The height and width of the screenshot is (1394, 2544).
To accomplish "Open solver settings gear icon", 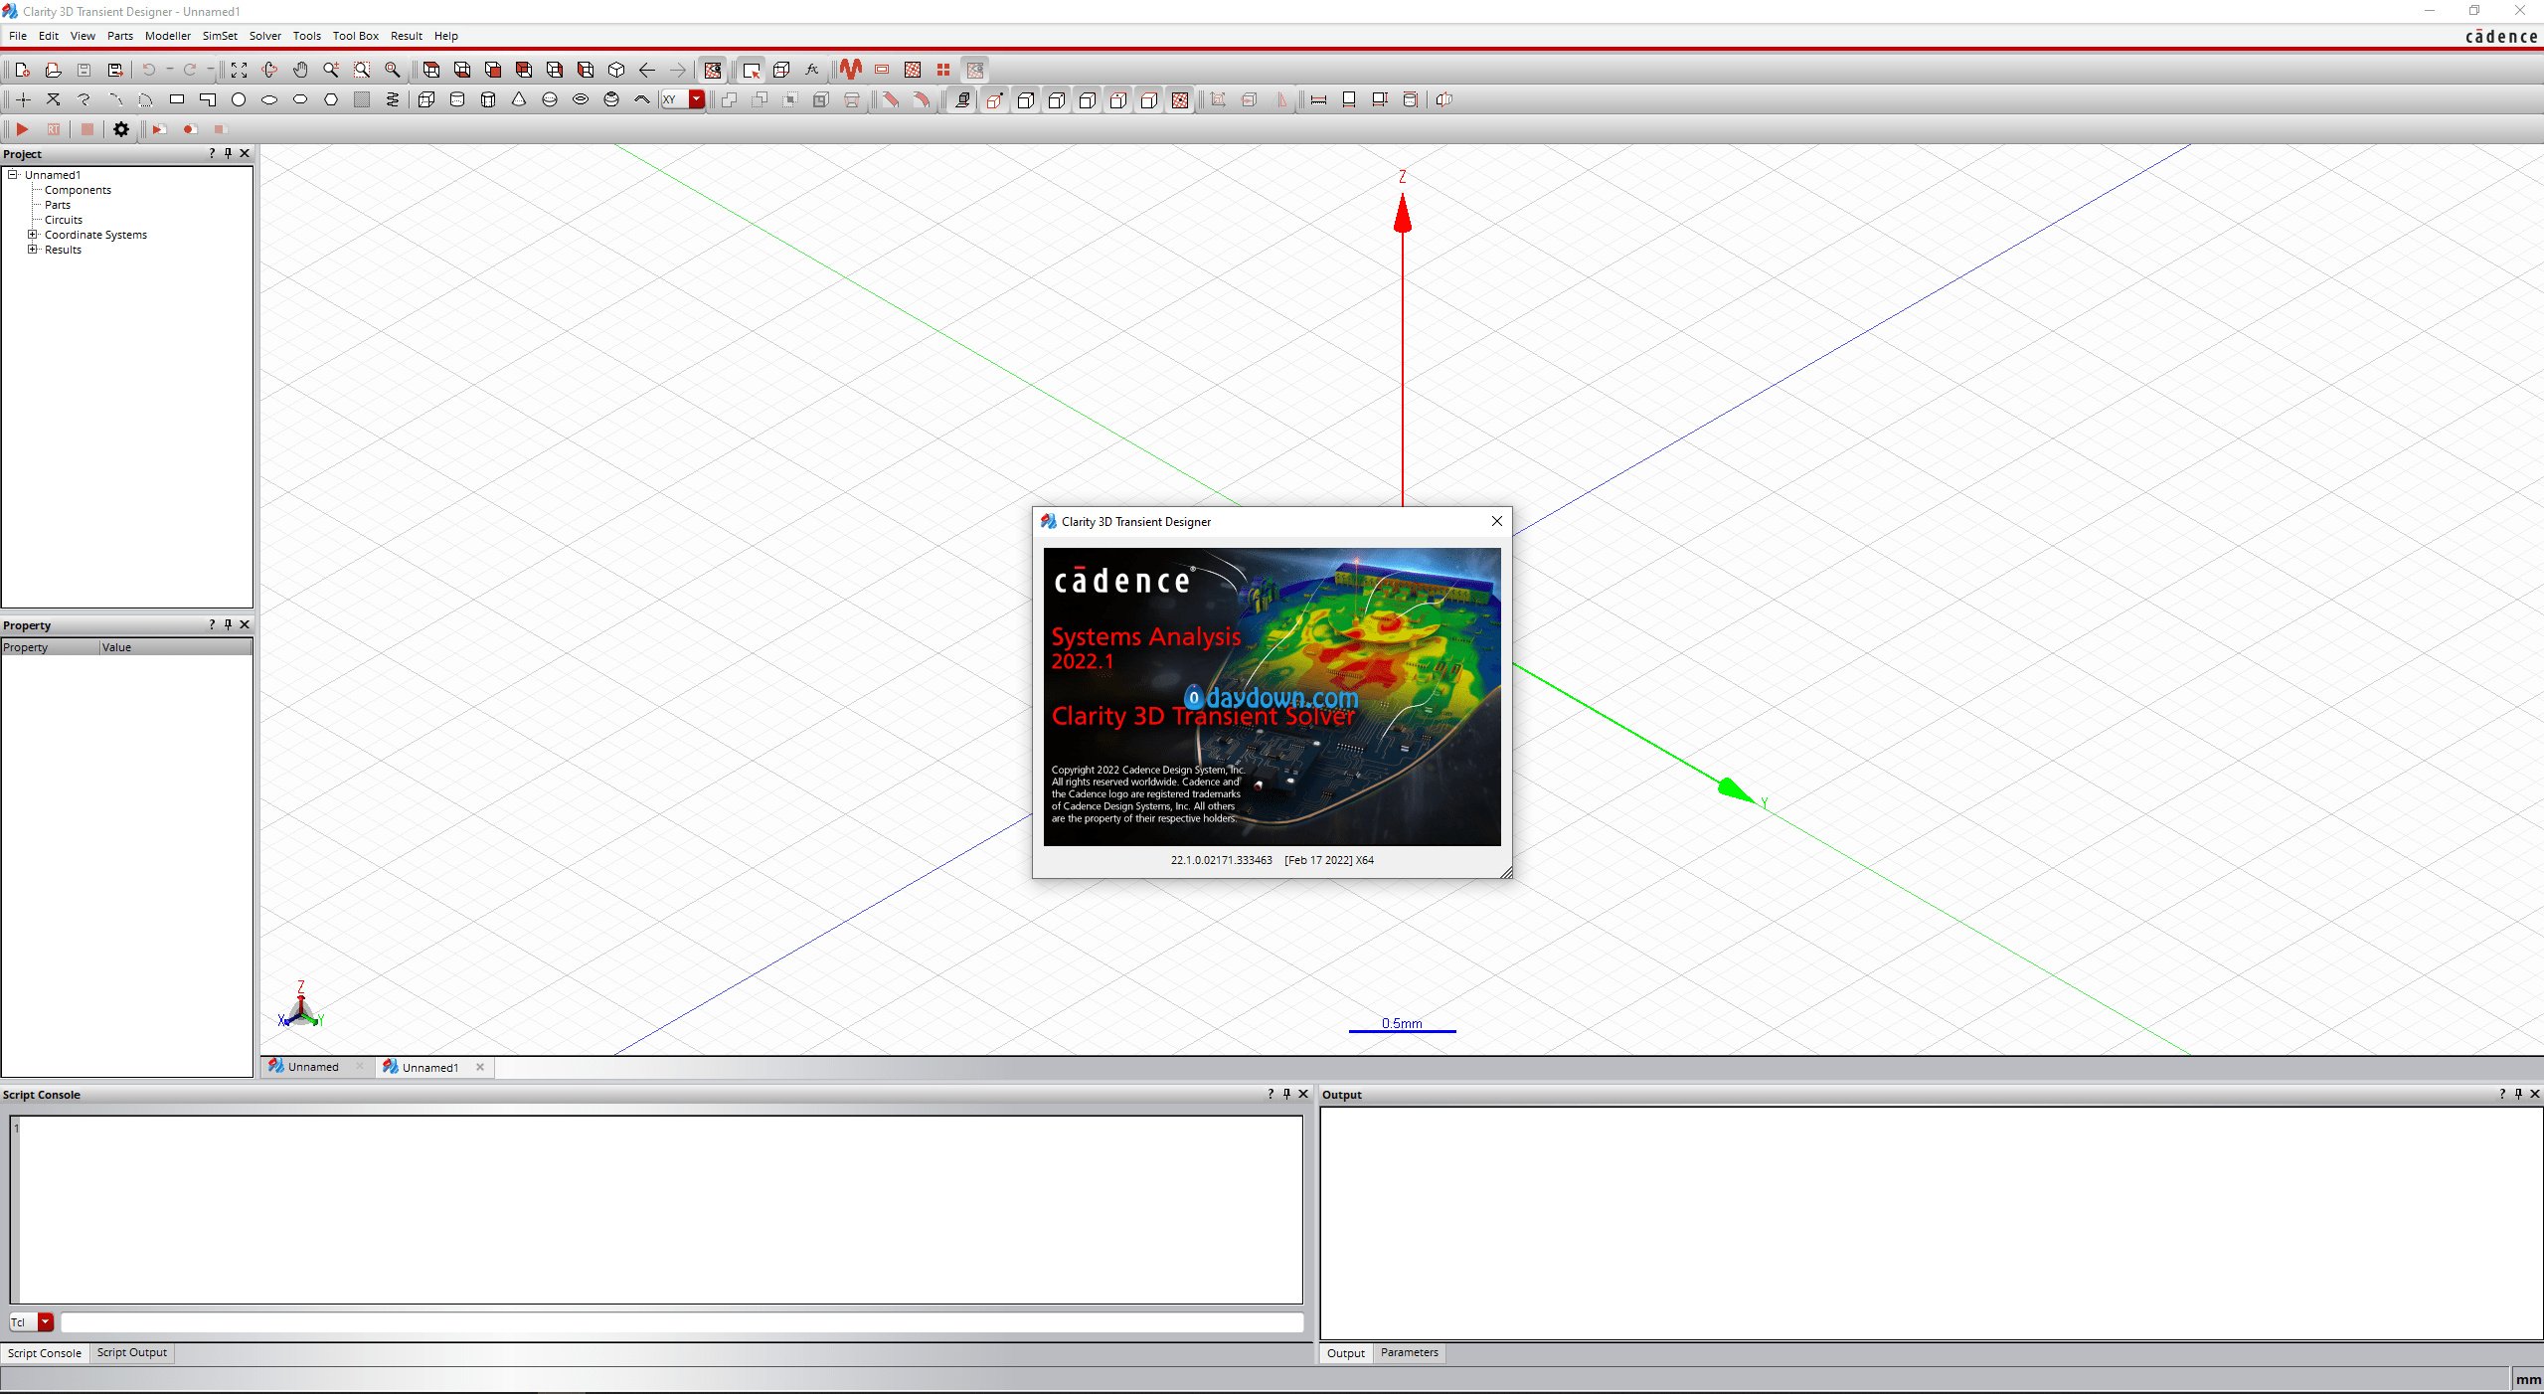I will click(121, 129).
